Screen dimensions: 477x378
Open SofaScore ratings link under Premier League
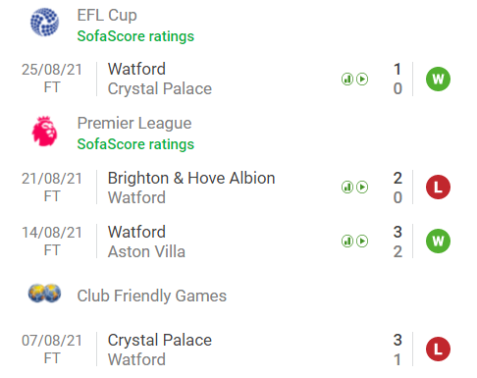pyautogui.click(x=135, y=144)
